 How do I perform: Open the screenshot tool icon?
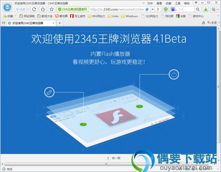tap(214, 10)
